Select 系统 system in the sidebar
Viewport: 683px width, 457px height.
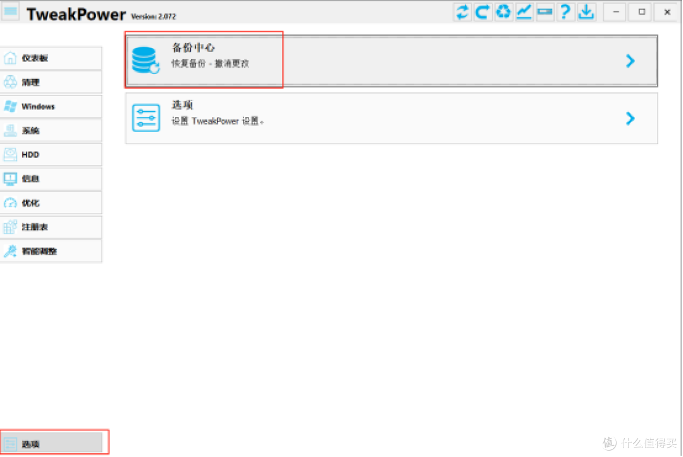tap(51, 131)
